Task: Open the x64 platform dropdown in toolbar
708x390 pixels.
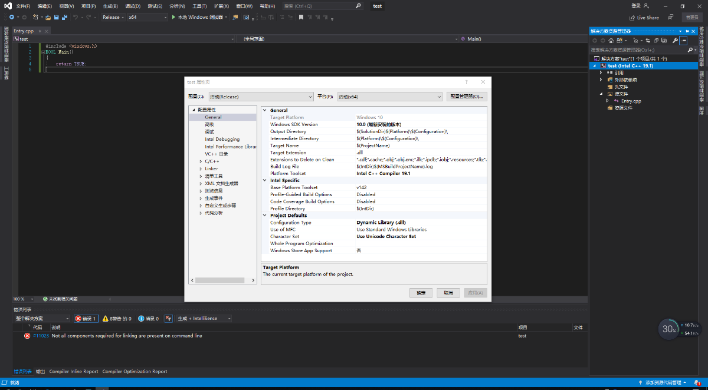Action: click(148, 17)
